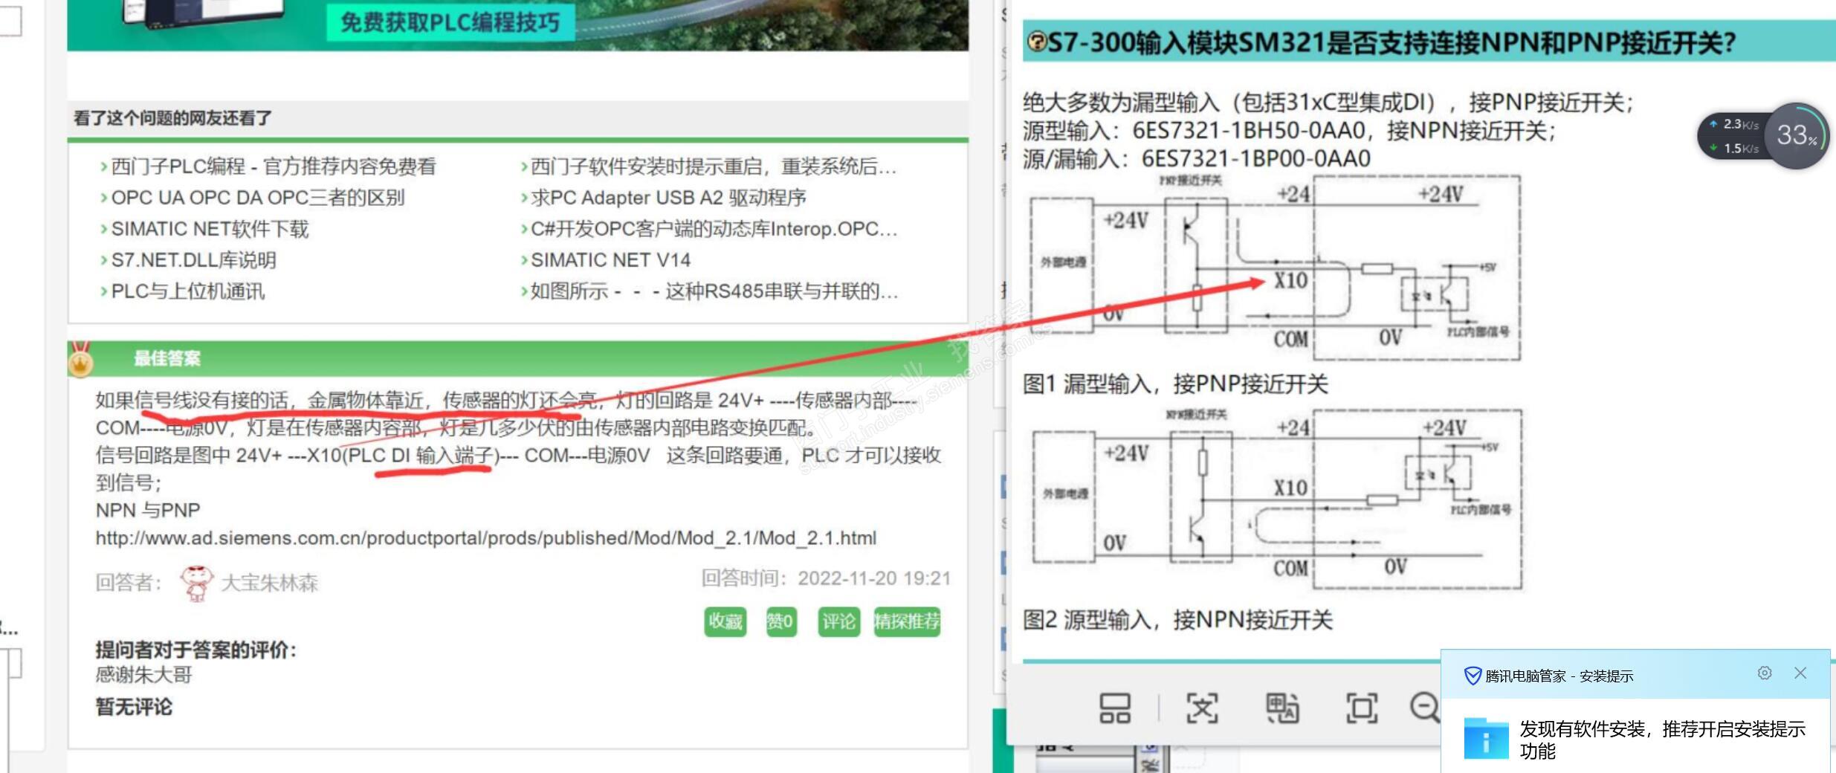1836x773 pixels.
Task: Click the caption 图2 源型输入，接NPN接近开关
Action: (x=1177, y=620)
